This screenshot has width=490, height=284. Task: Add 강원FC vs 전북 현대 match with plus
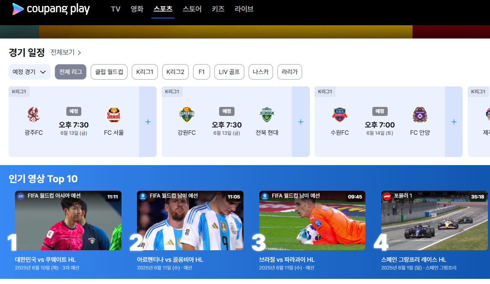click(x=300, y=122)
